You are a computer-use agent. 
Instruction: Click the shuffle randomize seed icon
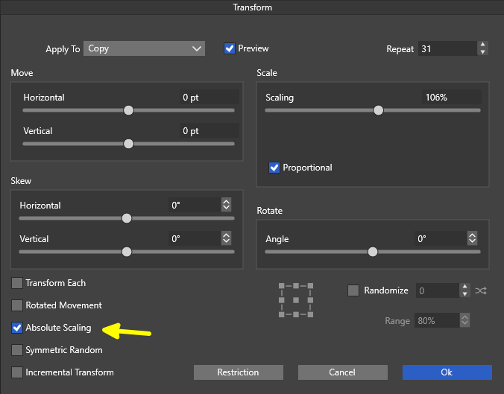pos(481,291)
